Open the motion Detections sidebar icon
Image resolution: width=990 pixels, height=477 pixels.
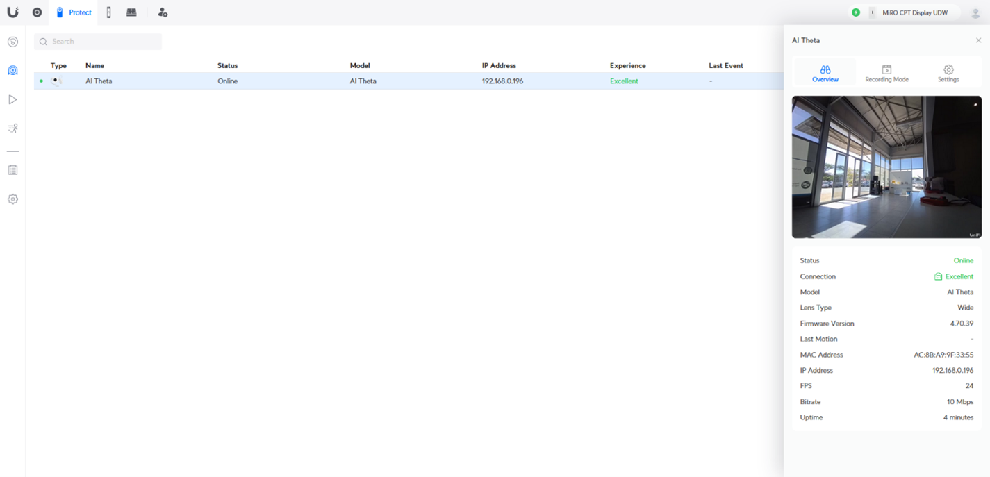13,128
